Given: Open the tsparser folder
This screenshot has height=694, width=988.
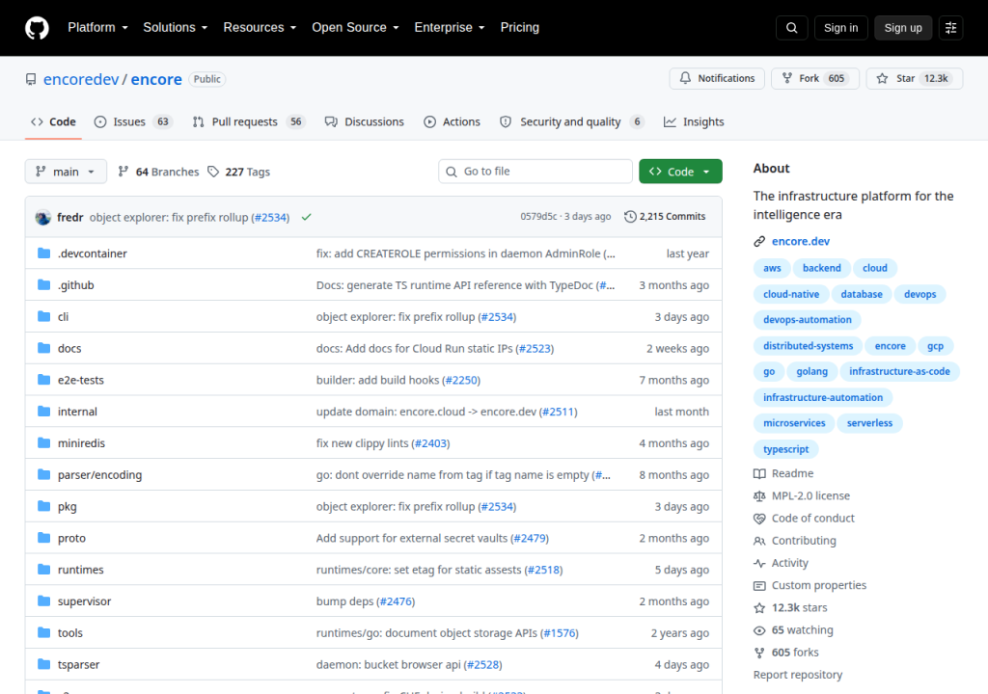Looking at the screenshot, I should tap(78, 664).
